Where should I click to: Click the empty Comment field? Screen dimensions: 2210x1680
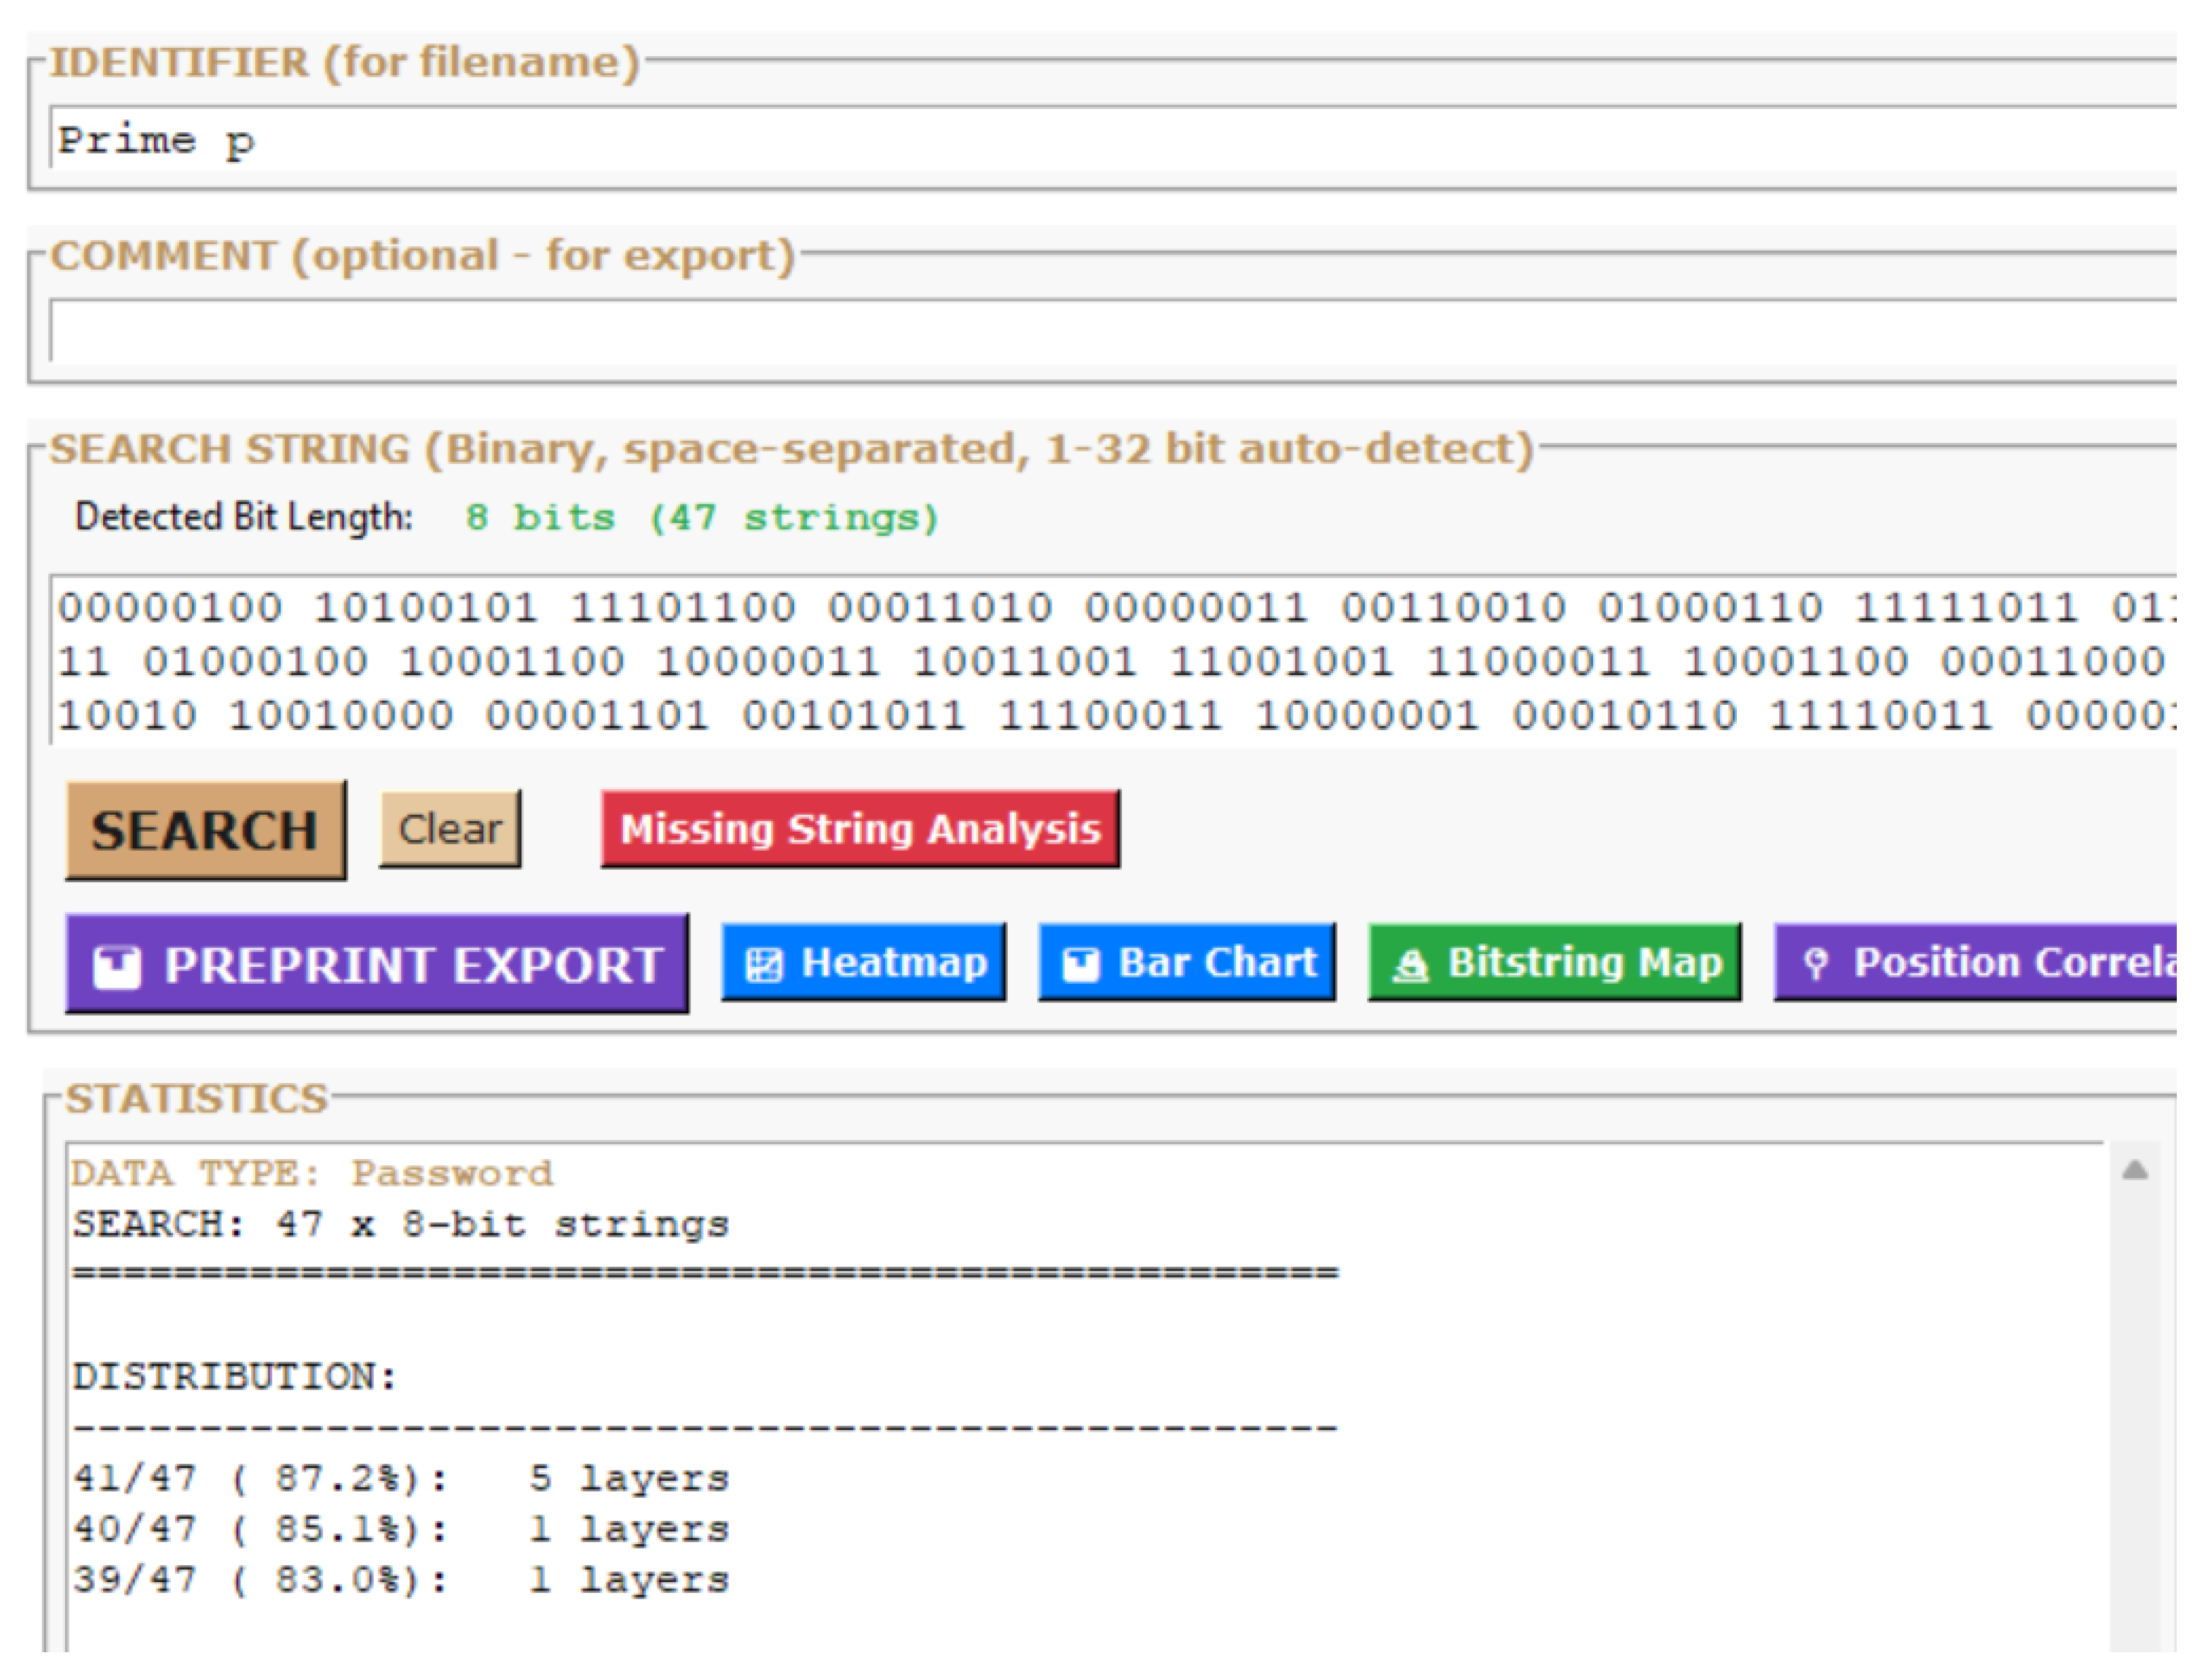tap(600, 330)
